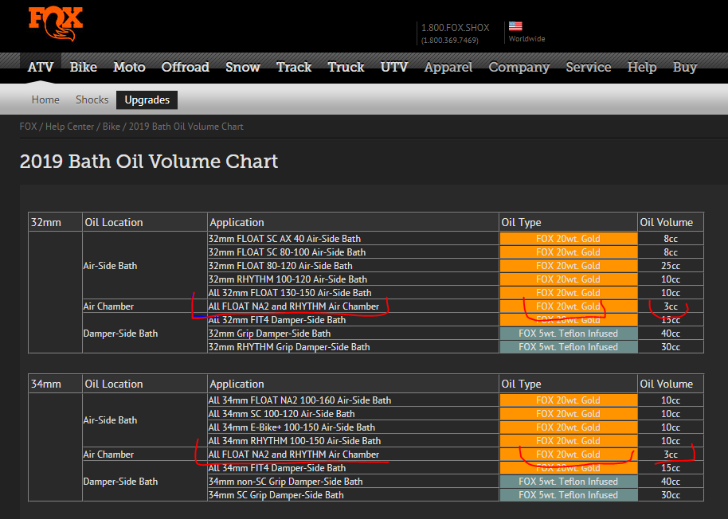Screen dimensions: 728x519
Task: Switch to the Shocks sub-tab
Action: click(x=92, y=100)
